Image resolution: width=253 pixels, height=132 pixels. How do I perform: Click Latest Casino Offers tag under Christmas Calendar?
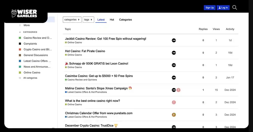[x=86, y=117]
